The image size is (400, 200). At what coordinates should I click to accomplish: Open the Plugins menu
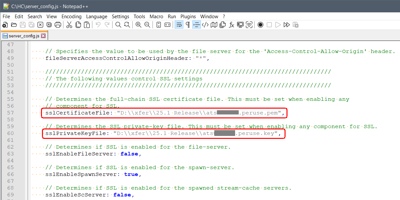188,16
